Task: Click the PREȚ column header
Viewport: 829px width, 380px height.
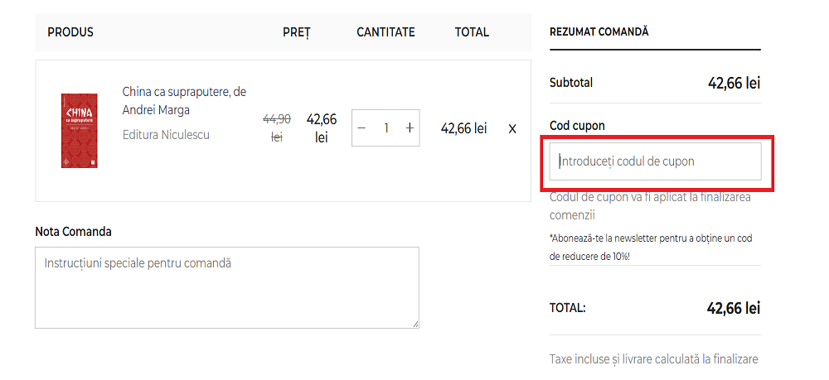Action: 296,32
